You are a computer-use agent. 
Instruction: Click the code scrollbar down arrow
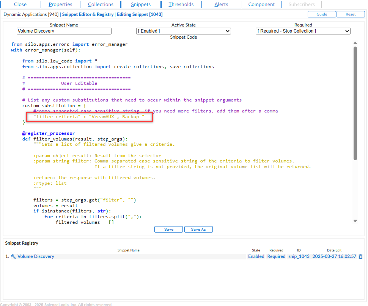coord(355,221)
